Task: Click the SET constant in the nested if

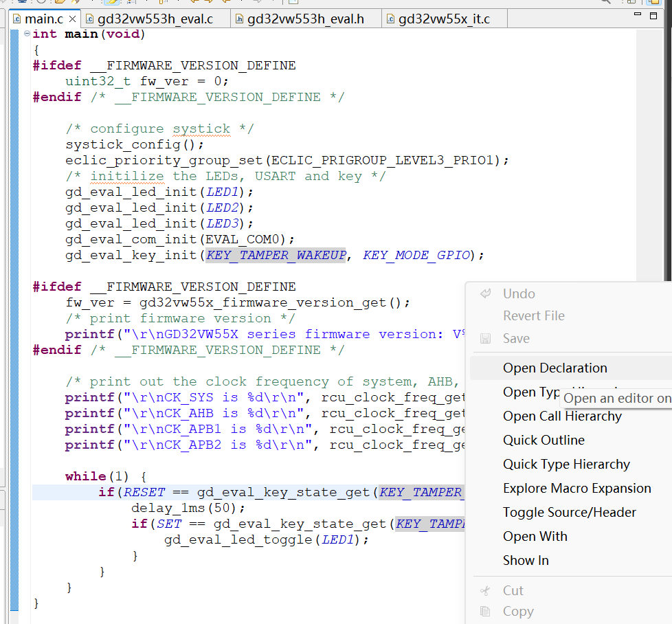Action: click(x=169, y=524)
